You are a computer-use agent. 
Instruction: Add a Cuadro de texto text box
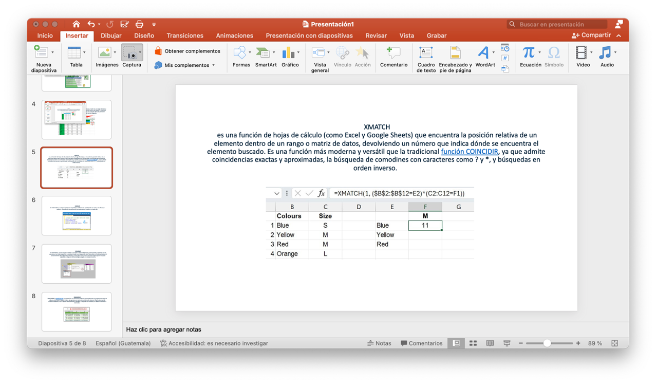pos(426,53)
